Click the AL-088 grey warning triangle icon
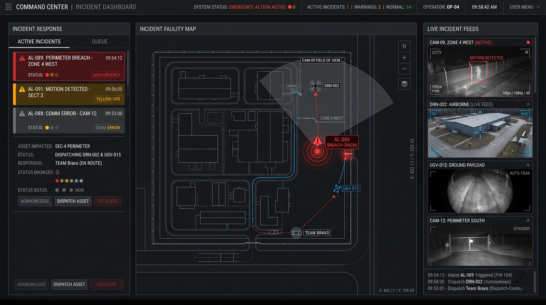This screenshot has width=546, height=305. coord(22,114)
